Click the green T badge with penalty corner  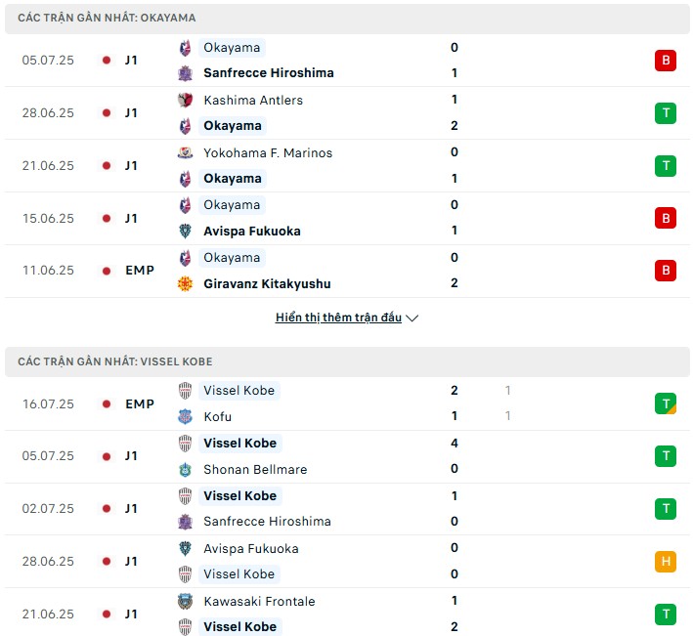point(666,403)
